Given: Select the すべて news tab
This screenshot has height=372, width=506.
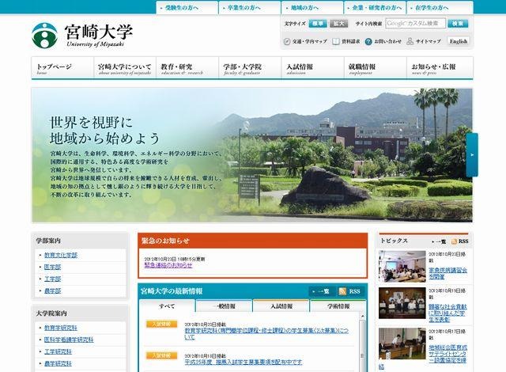Looking at the screenshot, I should (x=167, y=306).
